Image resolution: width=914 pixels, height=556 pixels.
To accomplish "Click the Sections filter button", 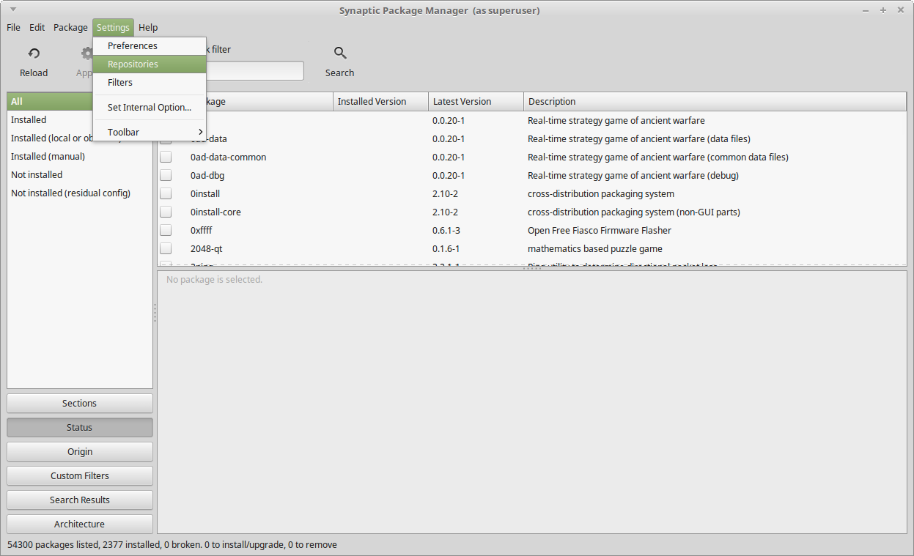I will (x=80, y=403).
